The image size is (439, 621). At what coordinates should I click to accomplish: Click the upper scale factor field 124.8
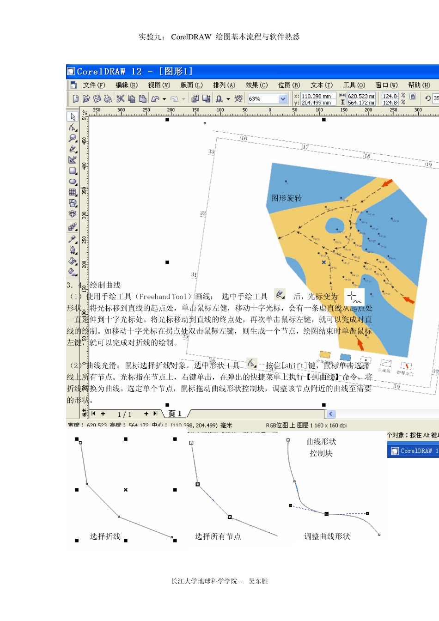[390, 96]
